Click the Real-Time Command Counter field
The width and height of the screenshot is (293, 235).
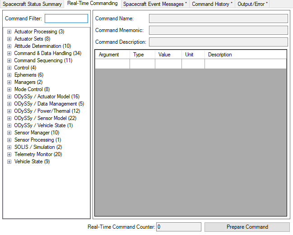click(179, 227)
